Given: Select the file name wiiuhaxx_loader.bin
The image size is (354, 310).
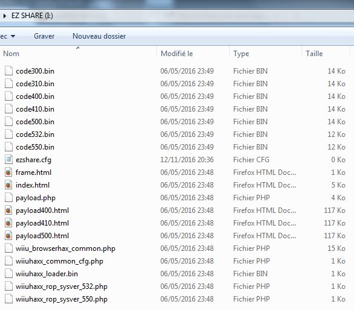Looking at the screenshot, I should [47, 274].
